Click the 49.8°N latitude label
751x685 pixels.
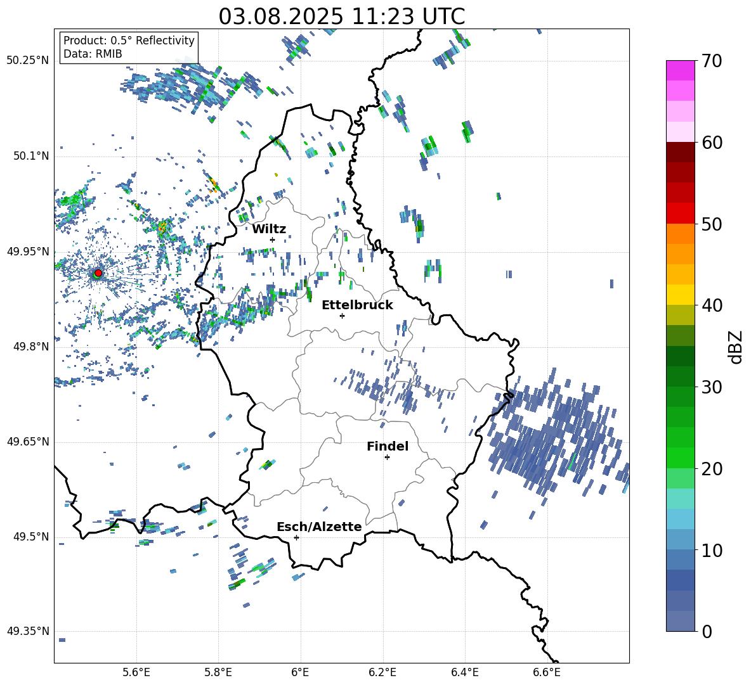click(x=31, y=347)
